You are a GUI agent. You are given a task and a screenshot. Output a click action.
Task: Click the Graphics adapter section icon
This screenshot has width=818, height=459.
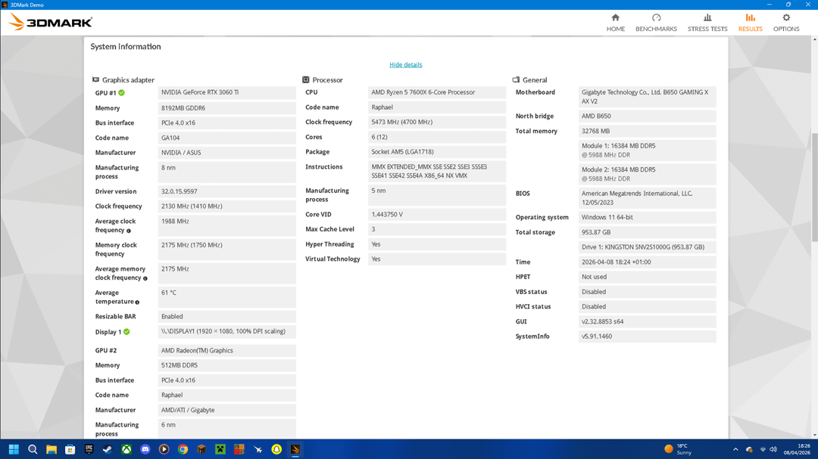pyautogui.click(x=95, y=80)
